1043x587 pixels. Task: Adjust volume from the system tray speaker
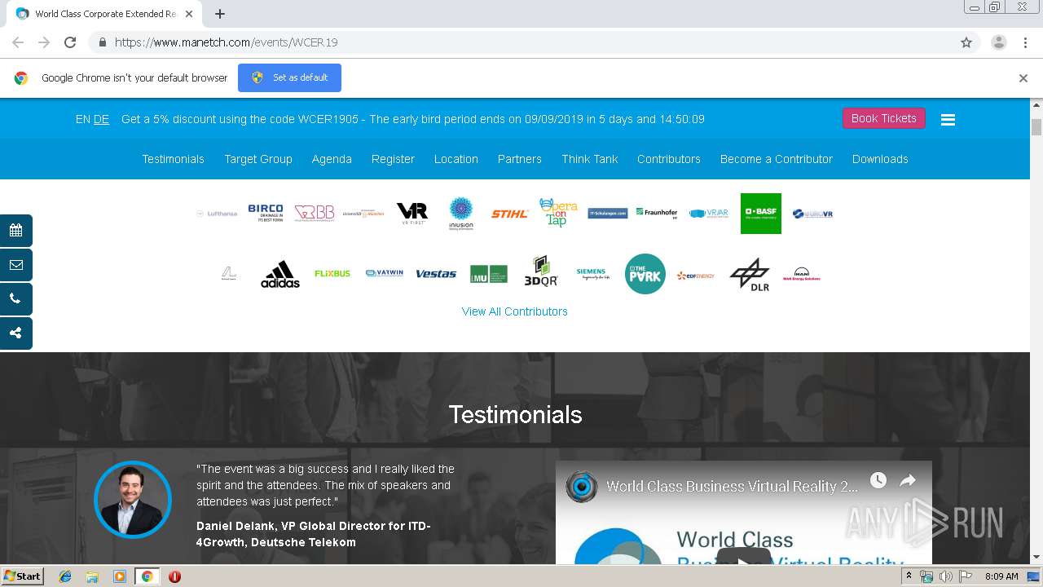(945, 576)
